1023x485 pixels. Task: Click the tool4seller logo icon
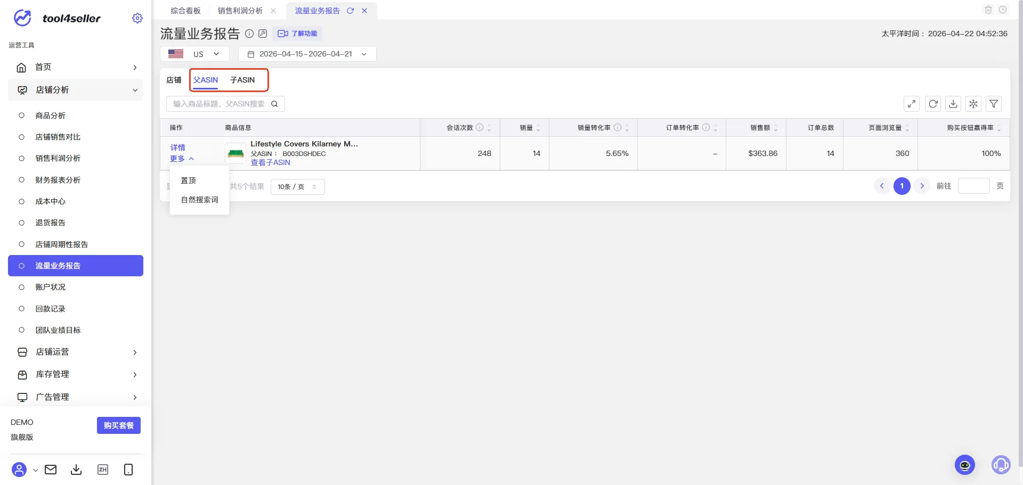point(22,18)
